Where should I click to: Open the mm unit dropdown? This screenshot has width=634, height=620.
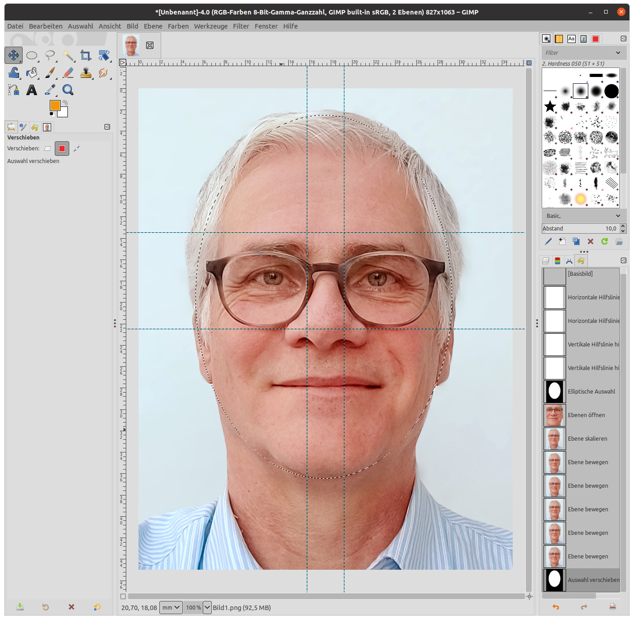(171, 607)
